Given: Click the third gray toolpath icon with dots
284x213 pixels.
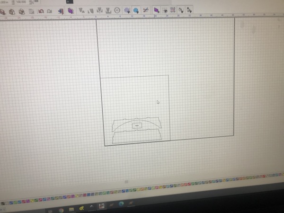Looking at the screenshot, I should coord(99,10).
